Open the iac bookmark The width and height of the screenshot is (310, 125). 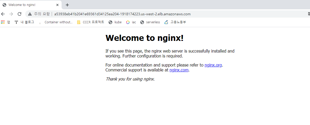coord(131,22)
